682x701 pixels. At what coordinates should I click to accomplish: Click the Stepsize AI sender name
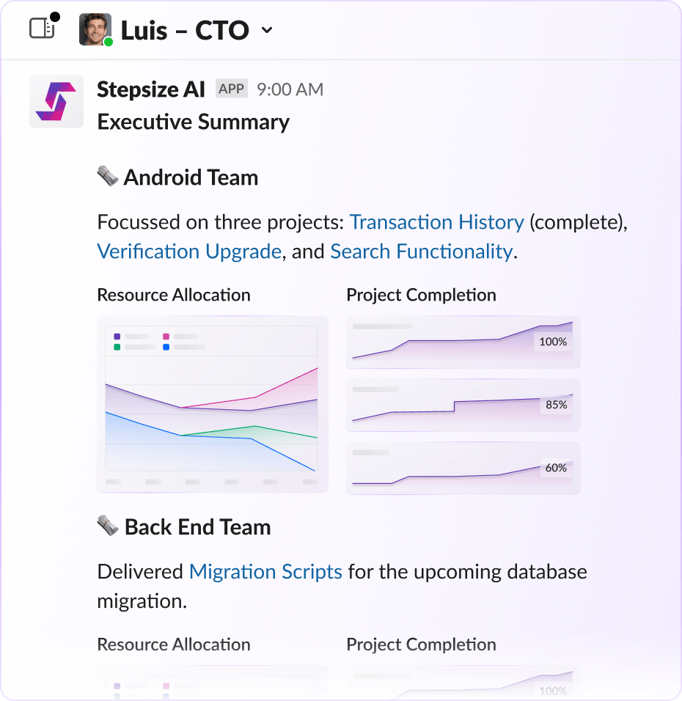(151, 89)
